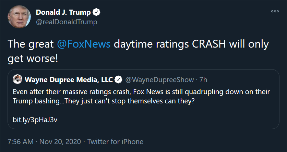Click the @realDonaldTrump handle

(x=67, y=22)
